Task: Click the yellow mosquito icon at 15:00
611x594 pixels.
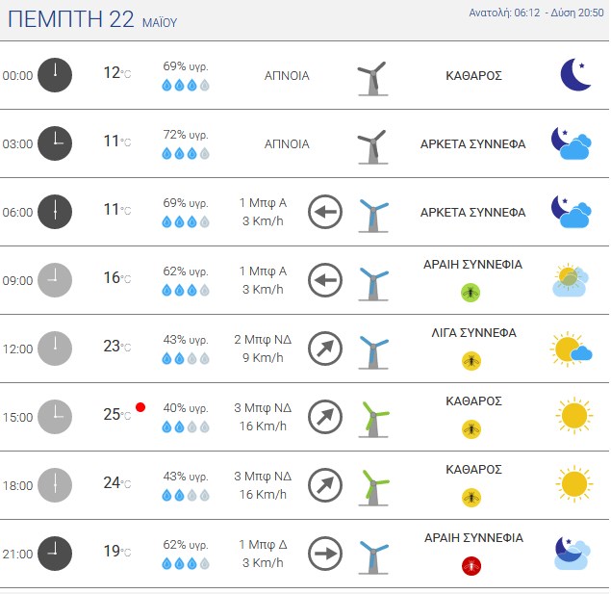Action: click(471, 429)
